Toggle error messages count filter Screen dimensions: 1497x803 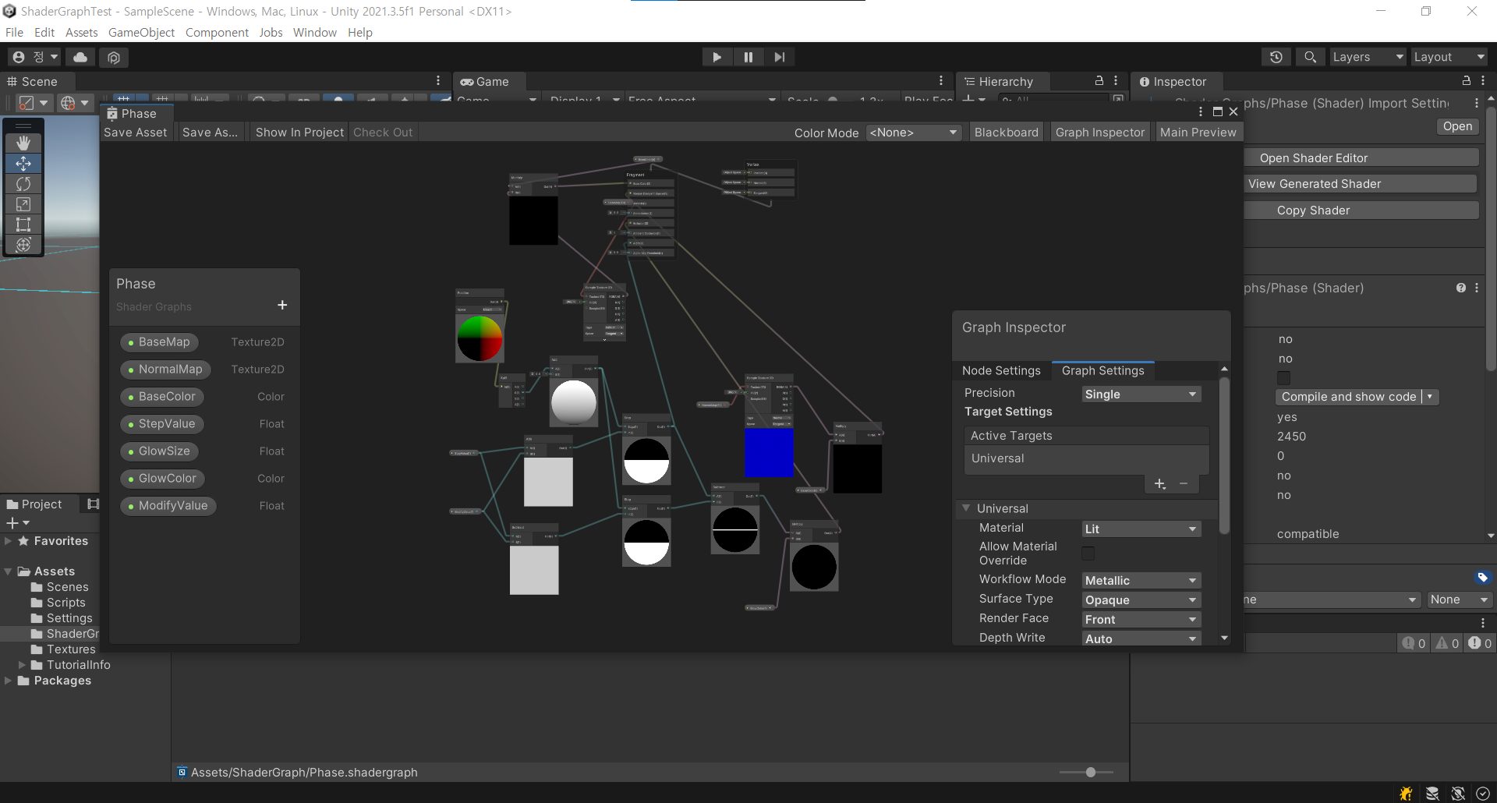coord(1480,643)
